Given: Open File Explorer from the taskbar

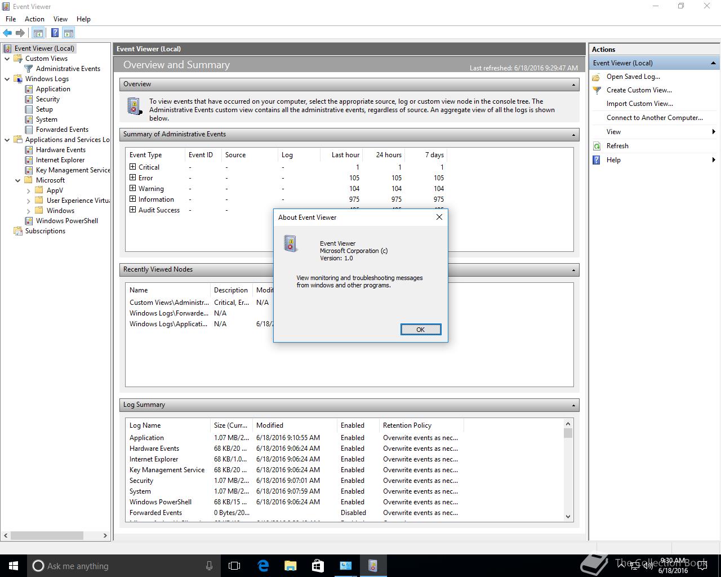Looking at the screenshot, I should point(290,566).
